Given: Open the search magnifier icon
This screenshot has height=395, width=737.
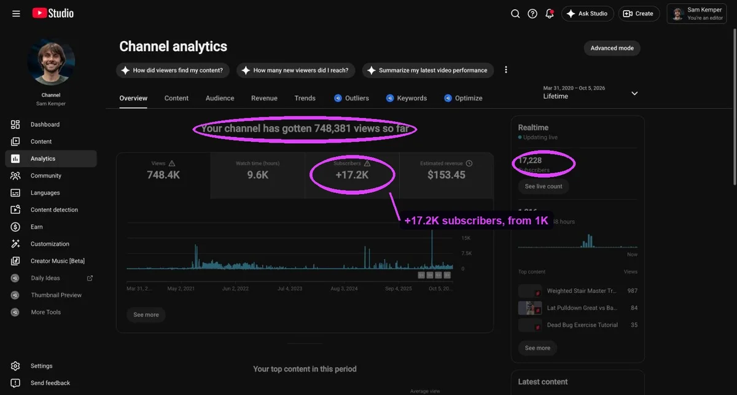Looking at the screenshot, I should (515, 14).
